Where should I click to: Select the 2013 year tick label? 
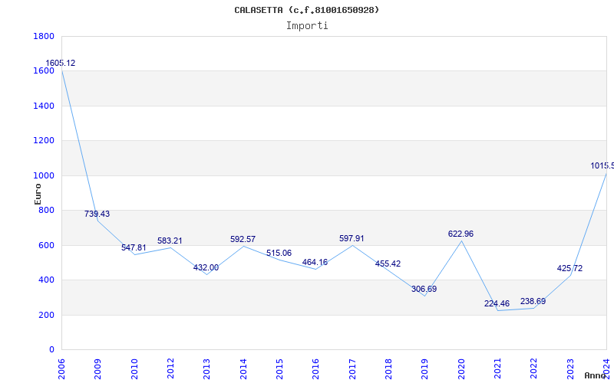[207, 366]
